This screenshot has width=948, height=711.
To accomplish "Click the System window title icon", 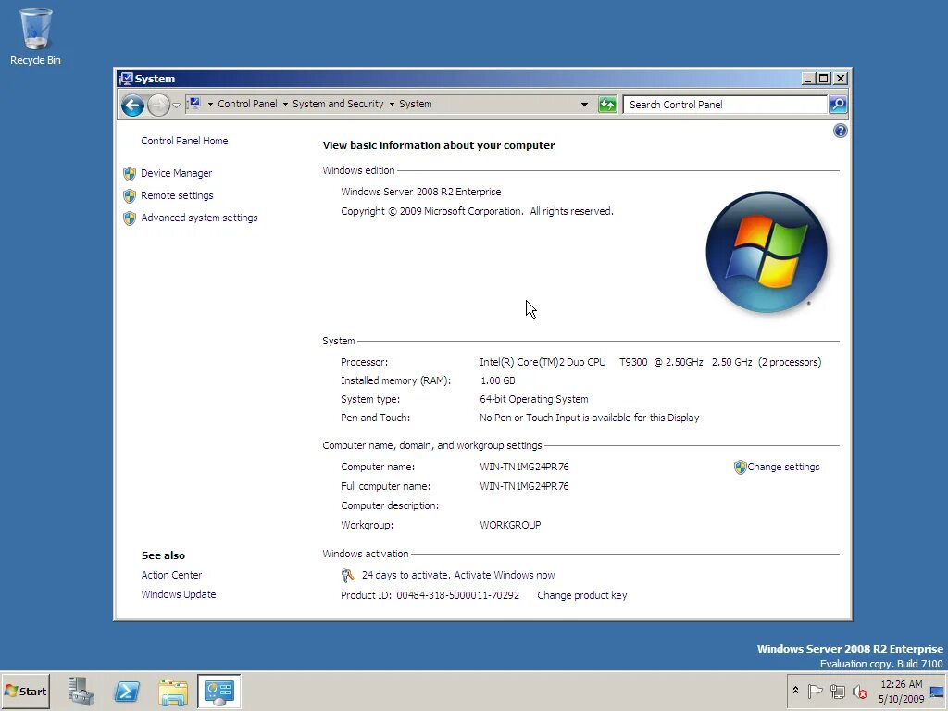I will [x=126, y=79].
